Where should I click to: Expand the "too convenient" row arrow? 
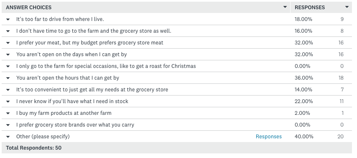(8, 90)
